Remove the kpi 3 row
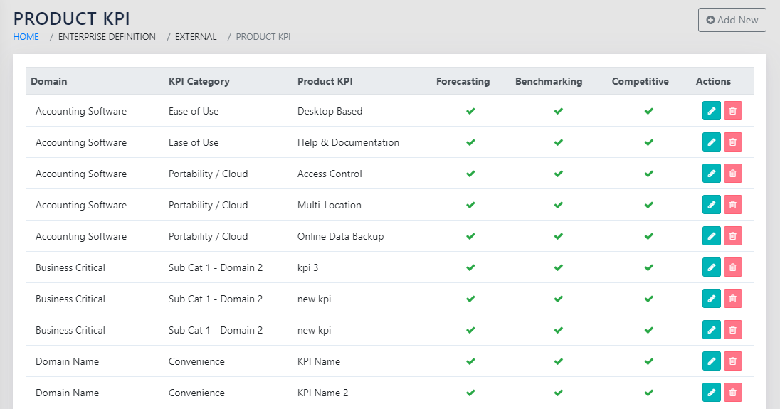Image resolution: width=780 pixels, height=409 pixels. [x=732, y=267]
